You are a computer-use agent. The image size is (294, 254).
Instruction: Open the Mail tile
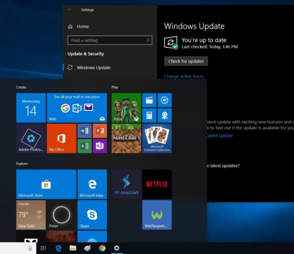77,108
